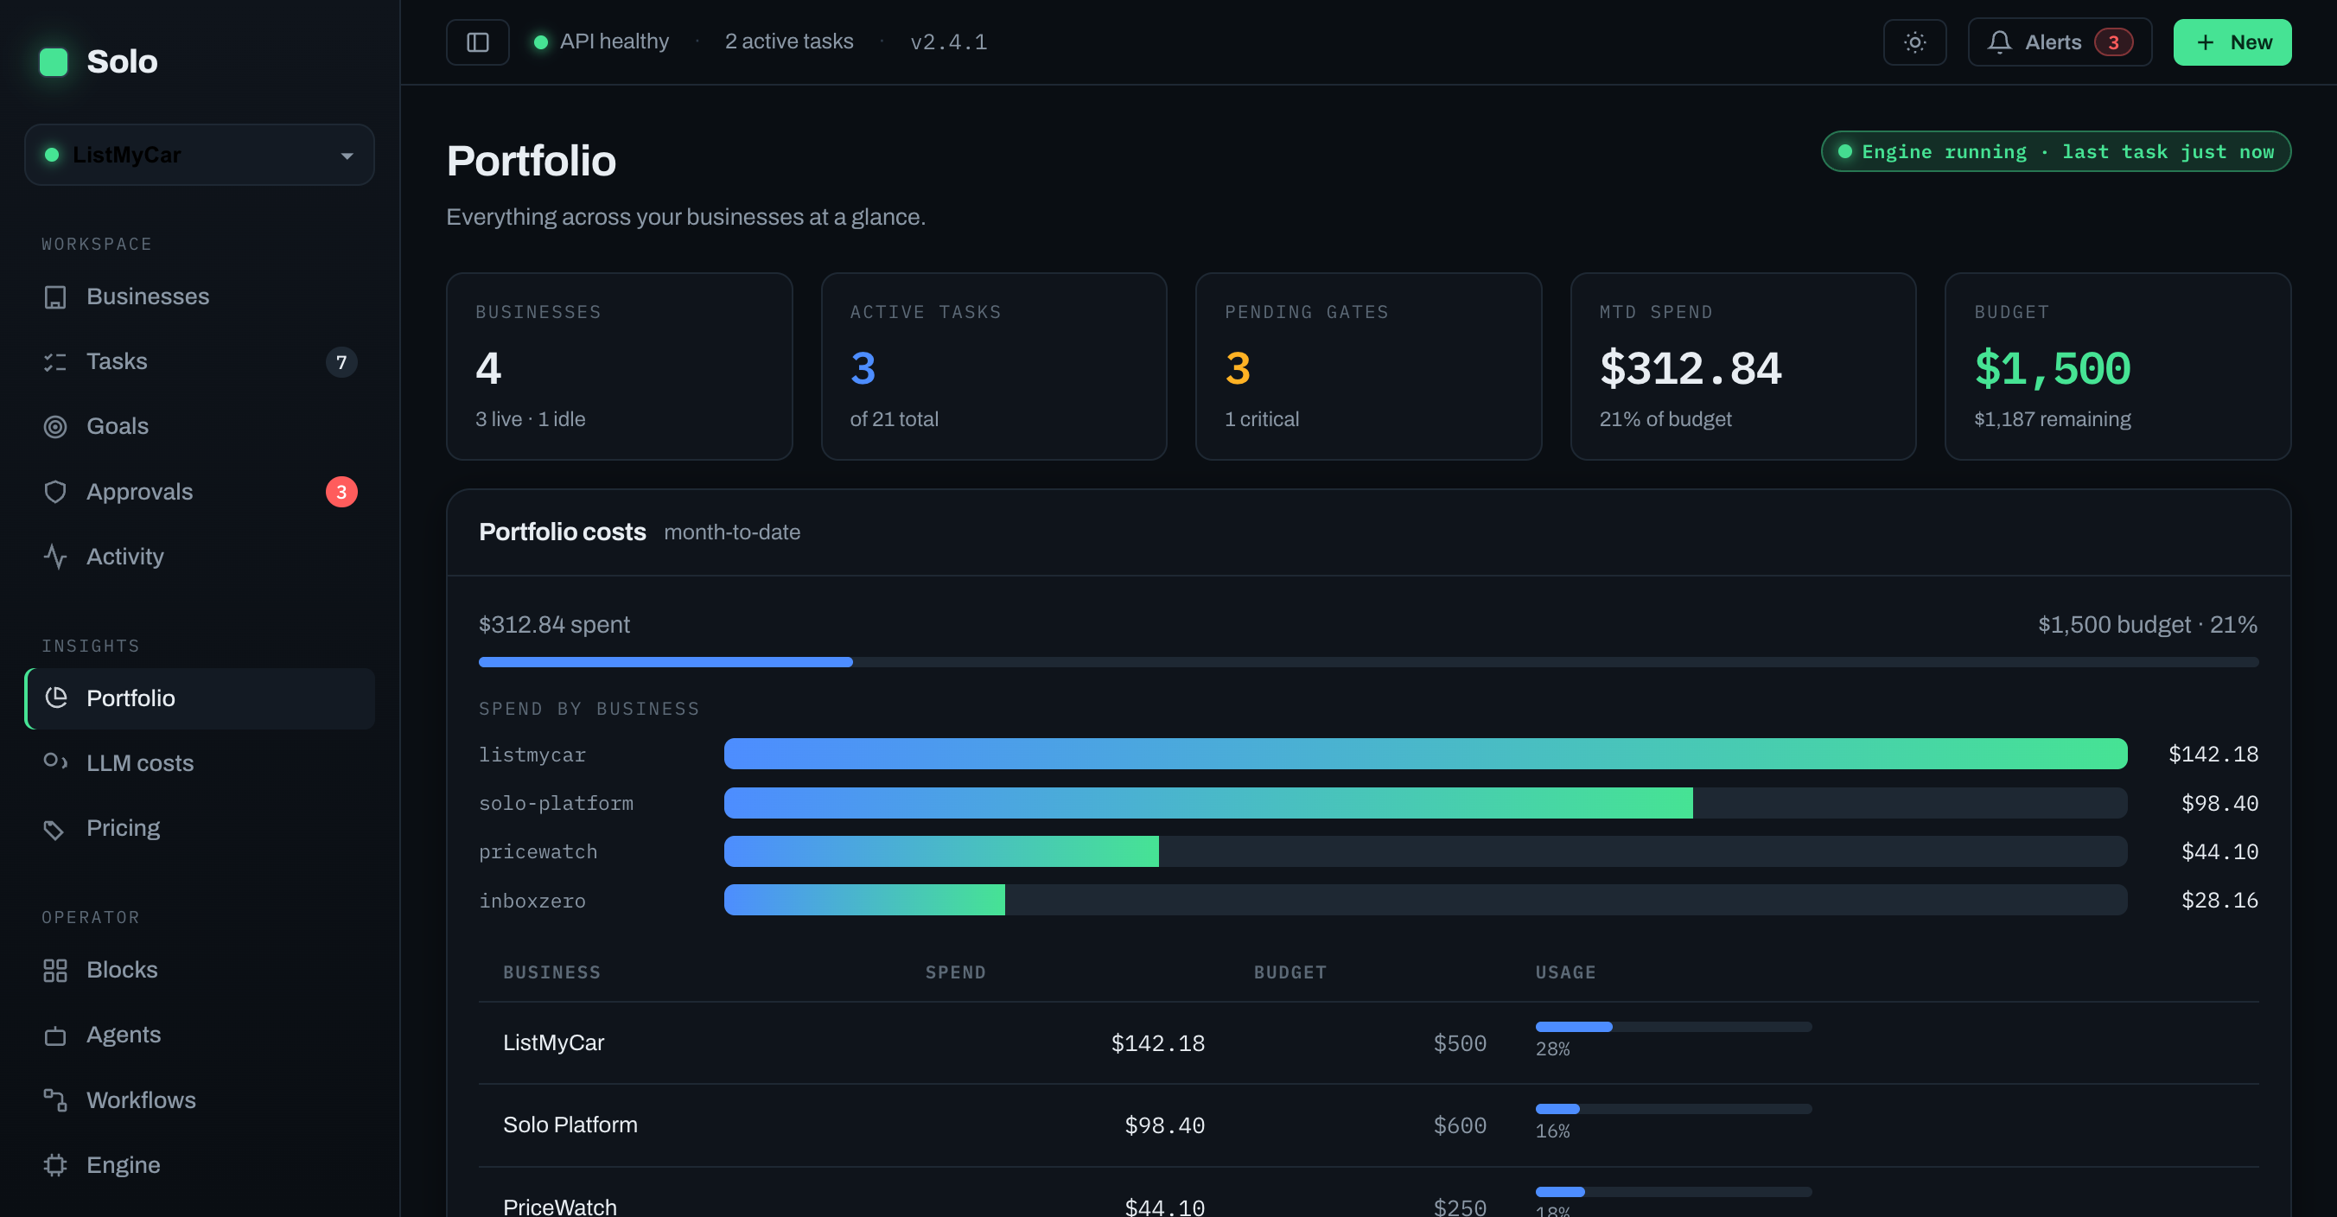Click the red Approvals badge 3
Image resolution: width=2337 pixels, height=1217 pixels.
(341, 492)
